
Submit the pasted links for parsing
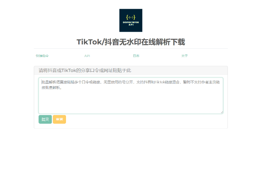point(45,119)
